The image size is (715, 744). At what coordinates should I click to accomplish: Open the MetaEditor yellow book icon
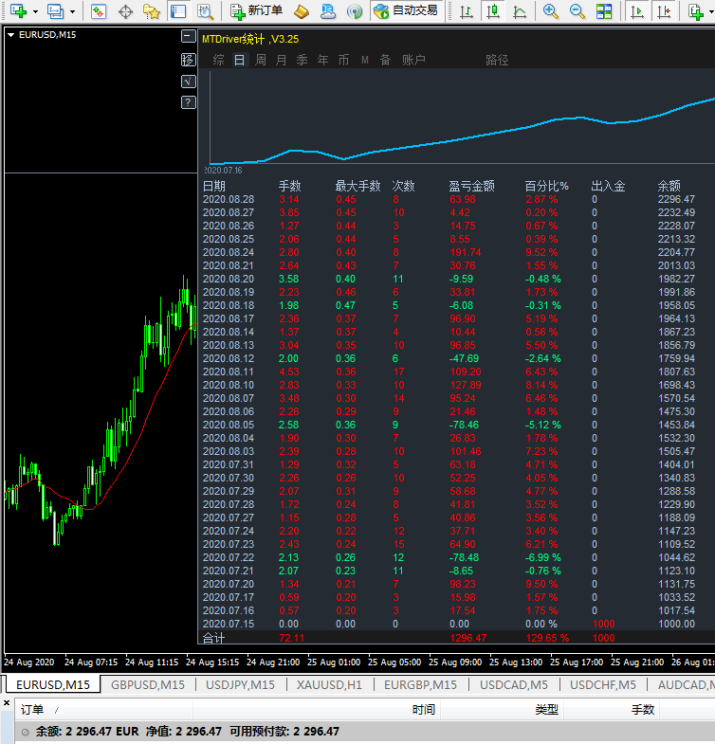tap(301, 11)
